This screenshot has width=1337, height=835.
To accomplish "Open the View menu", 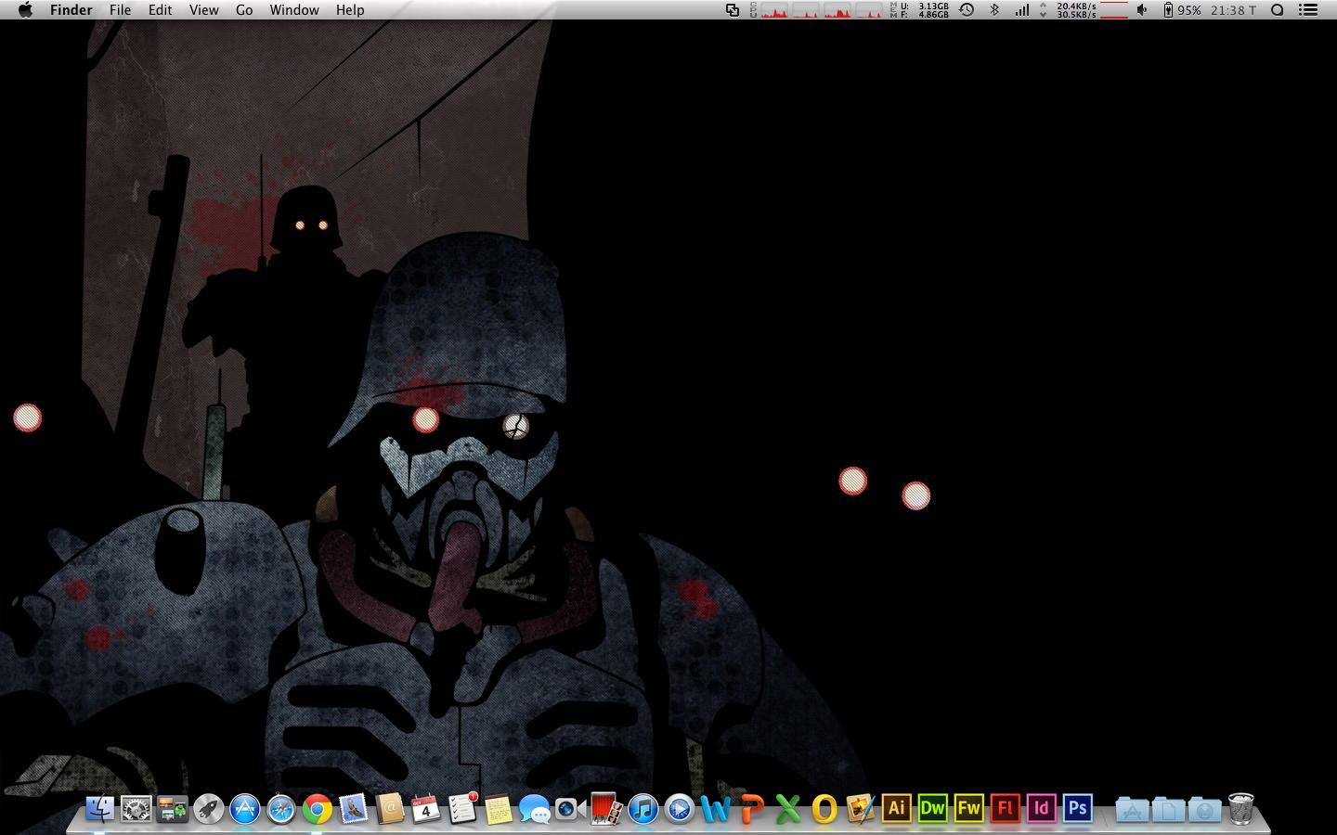I will (x=203, y=10).
